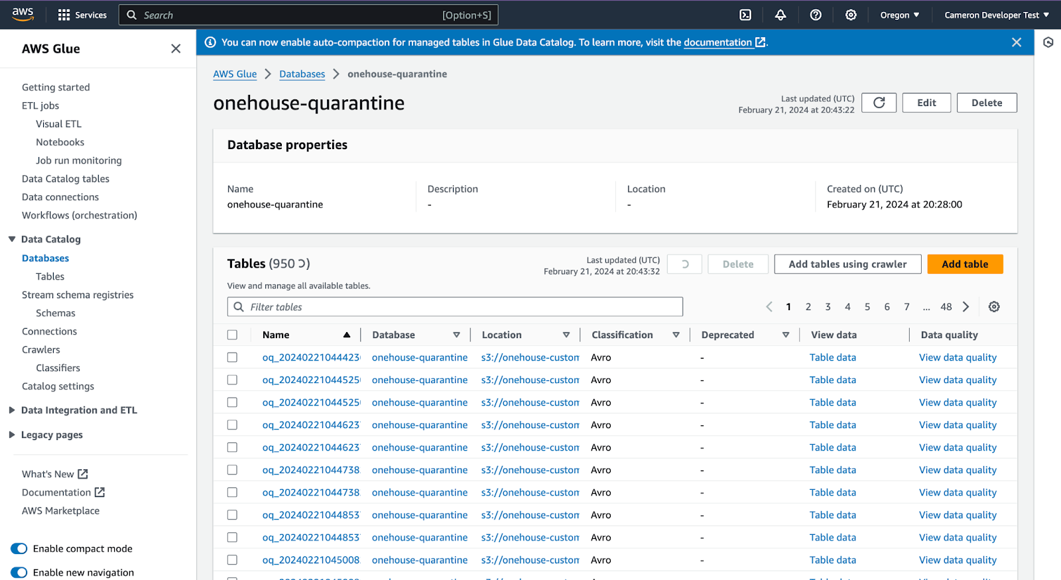Collapse the Data Catalog section
Image resolution: width=1061 pixels, height=580 pixels.
coord(12,239)
